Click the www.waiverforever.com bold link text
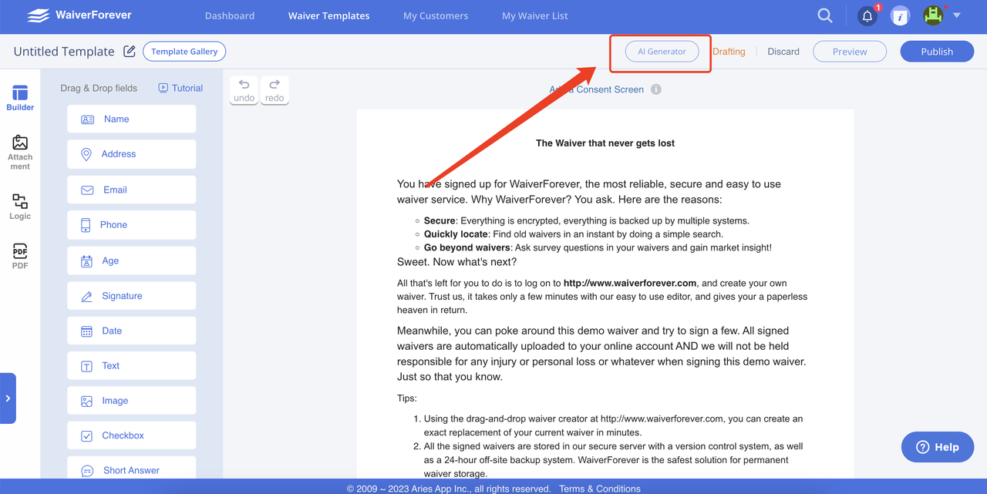The image size is (987, 494). point(630,283)
